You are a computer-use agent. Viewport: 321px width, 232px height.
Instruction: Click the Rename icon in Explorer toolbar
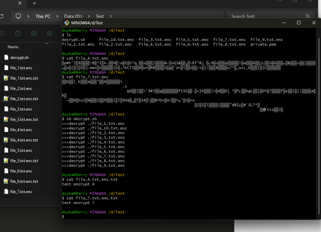click(x=34, y=33)
